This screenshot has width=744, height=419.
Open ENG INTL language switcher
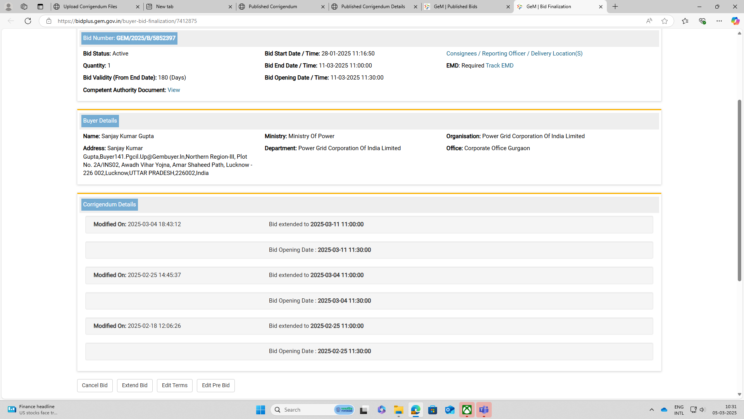(x=679, y=410)
